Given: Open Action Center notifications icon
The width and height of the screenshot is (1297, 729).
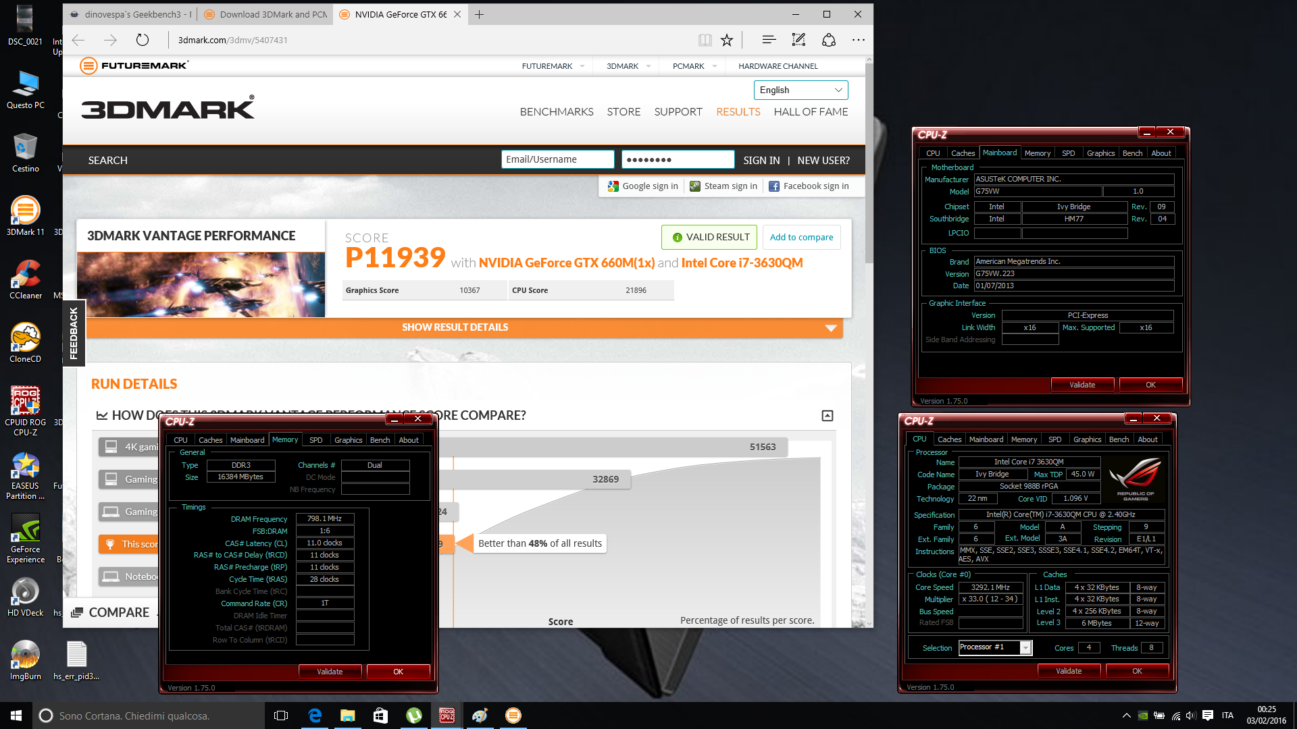Looking at the screenshot, I should [1208, 715].
